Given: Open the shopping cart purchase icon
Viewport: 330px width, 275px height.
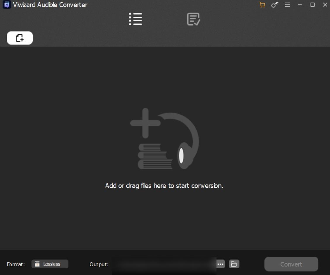Looking at the screenshot, I should tap(262, 5).
